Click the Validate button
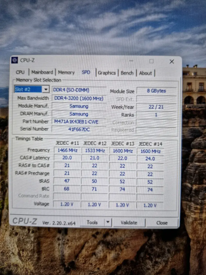 tap(129, 223)
